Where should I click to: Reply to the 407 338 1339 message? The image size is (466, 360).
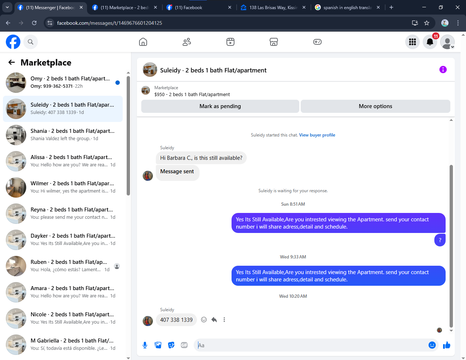214,320
